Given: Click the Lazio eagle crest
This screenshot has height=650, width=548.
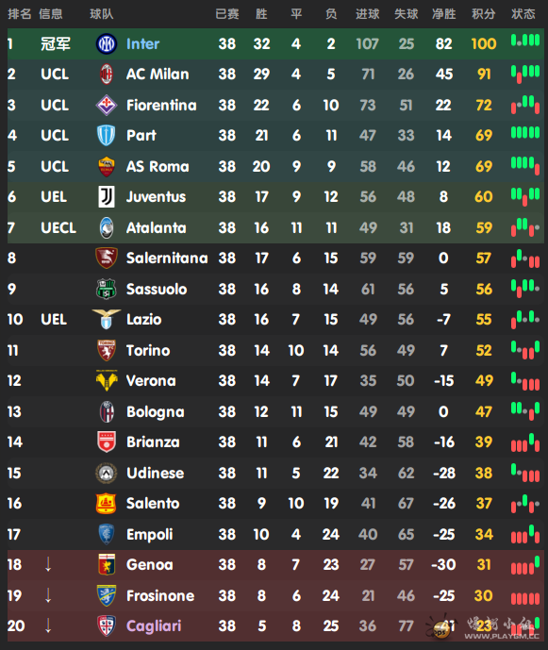Looking at the screenshot, I should pyautogui.click(x=107, y=319).
